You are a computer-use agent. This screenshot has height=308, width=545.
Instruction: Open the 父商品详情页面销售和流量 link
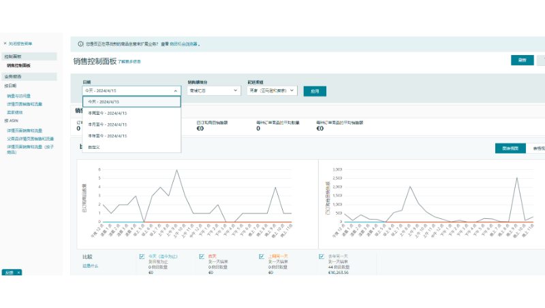click(30, 139)
